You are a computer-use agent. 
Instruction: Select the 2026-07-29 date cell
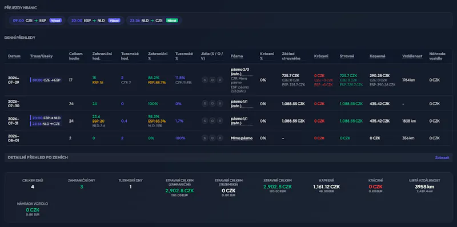point(13,80)
